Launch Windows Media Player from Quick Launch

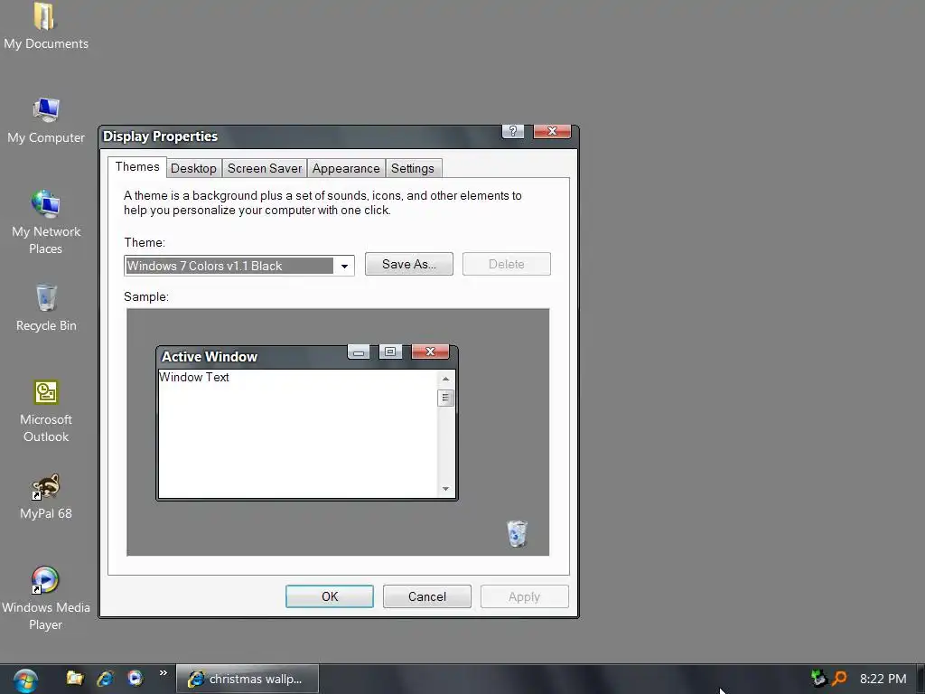135,678
